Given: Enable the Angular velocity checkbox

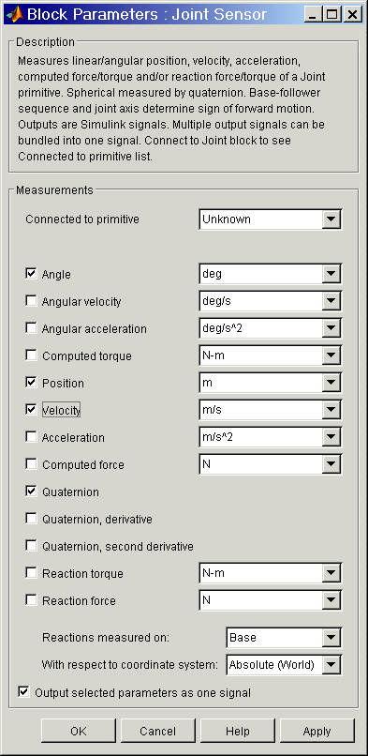Looking at the screenshot, I should 31,301.
